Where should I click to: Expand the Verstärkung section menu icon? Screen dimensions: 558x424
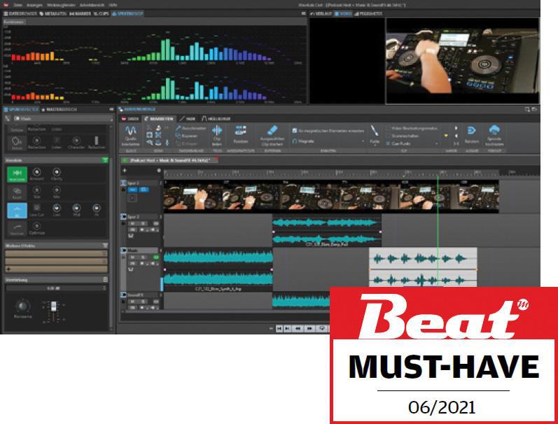(105, 280)
